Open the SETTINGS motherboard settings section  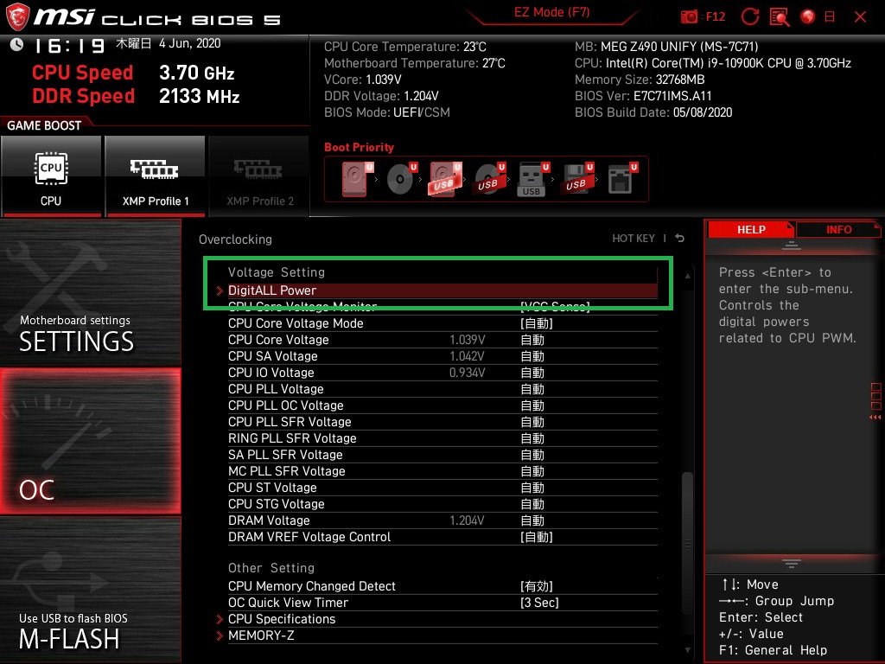click(91, 292)
